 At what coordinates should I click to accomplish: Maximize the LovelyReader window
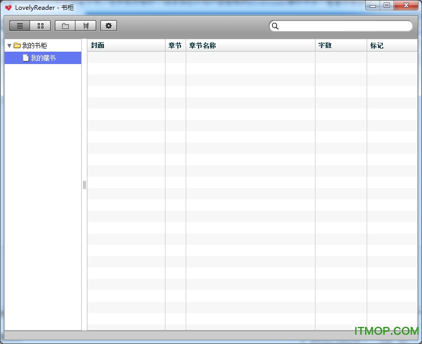[386, 6]
